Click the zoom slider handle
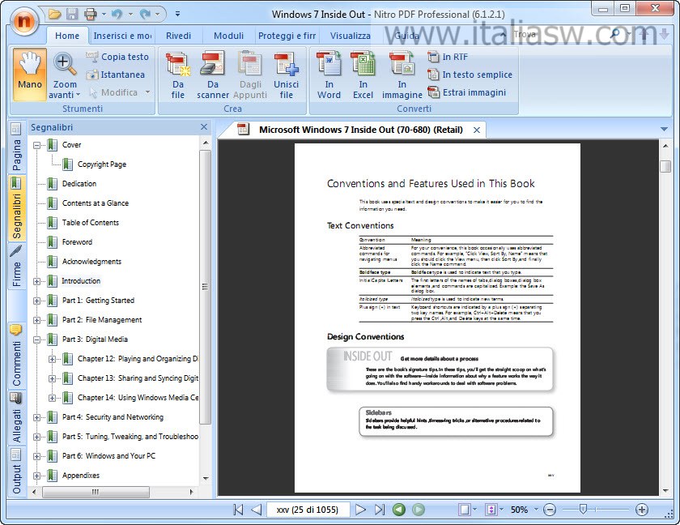680x525 pixels. (584, 509)
